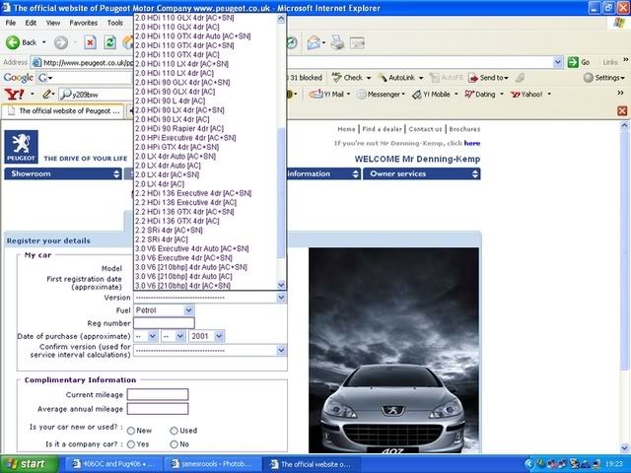Open the File menu
631x473 pixels.
click(x=11, y=23)
